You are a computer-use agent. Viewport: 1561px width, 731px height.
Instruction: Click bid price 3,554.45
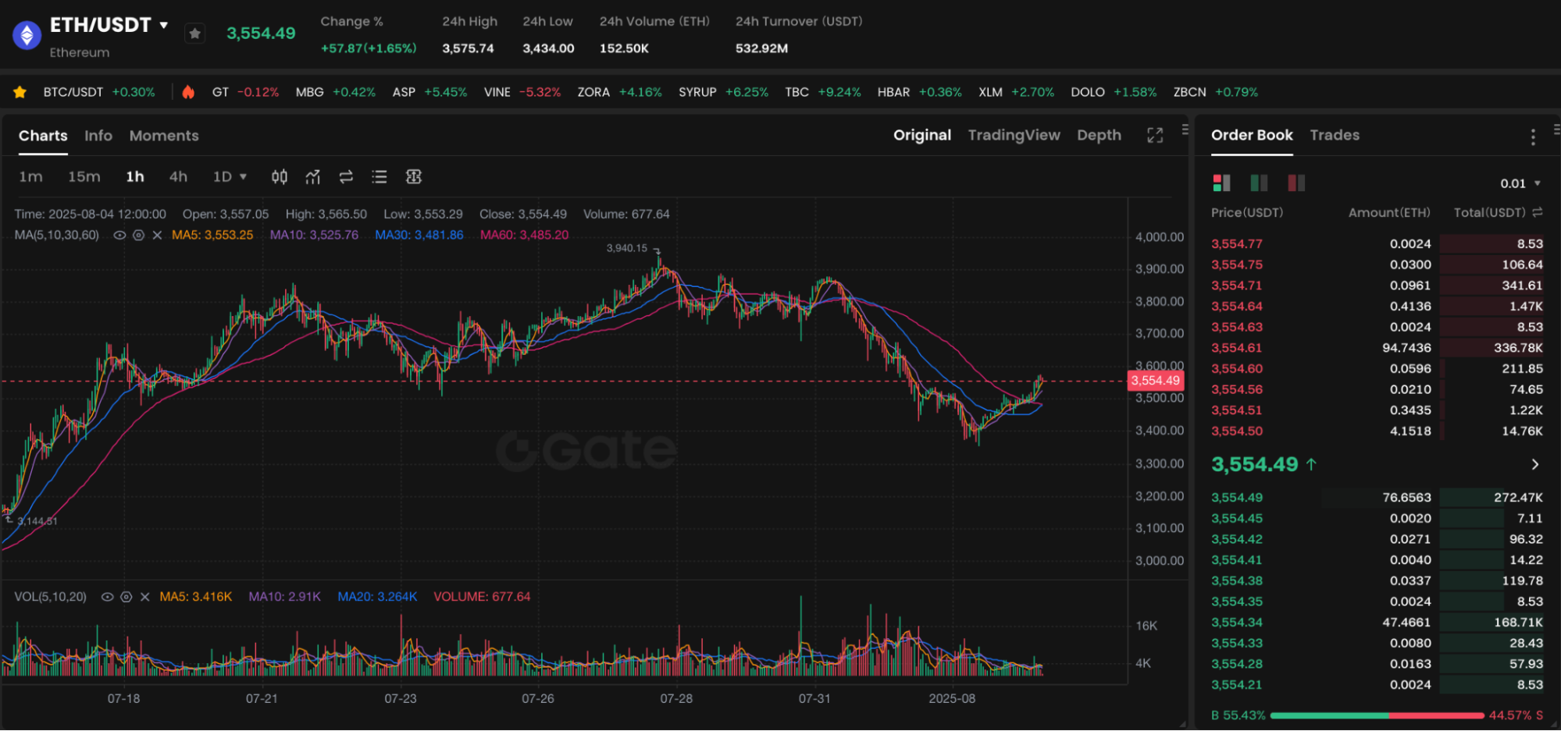click(x=1237, y=518)
